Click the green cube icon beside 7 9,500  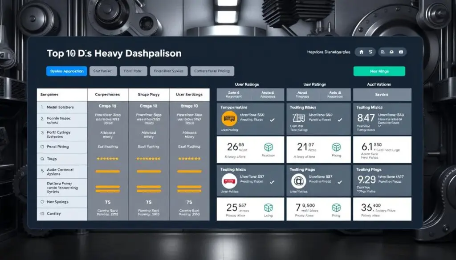click(x=337, y=208)
